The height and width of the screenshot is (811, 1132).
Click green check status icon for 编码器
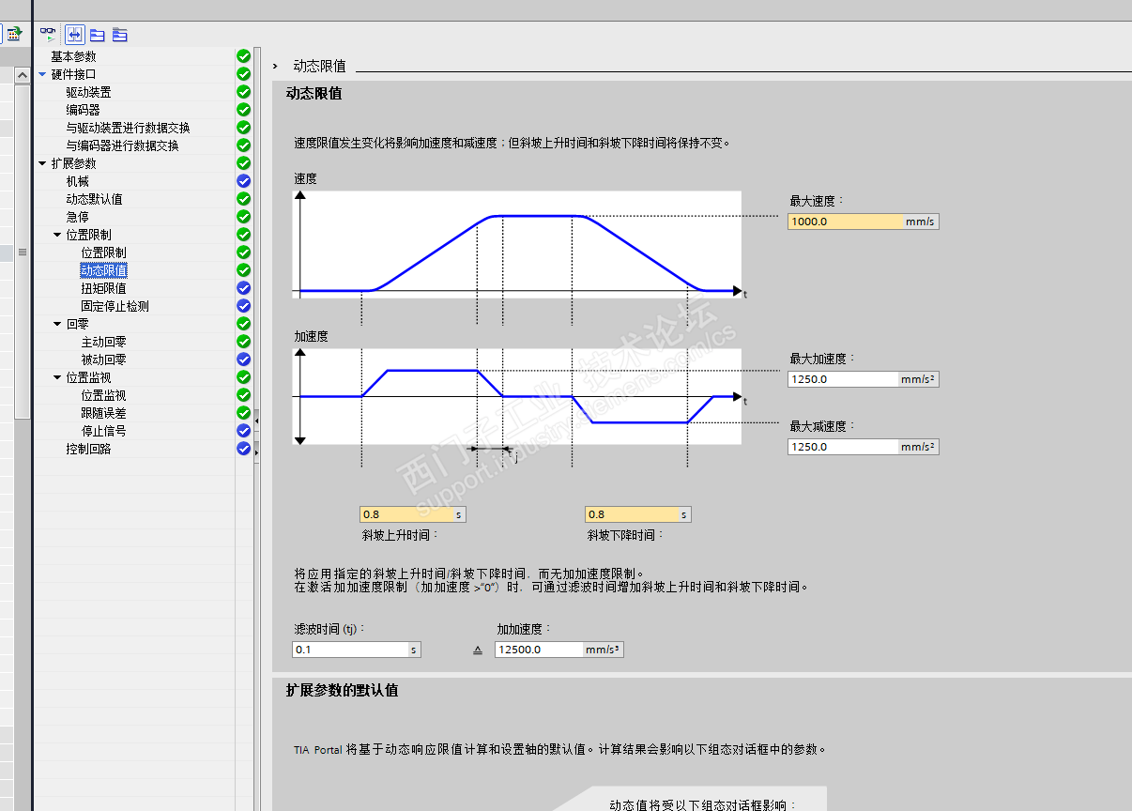tap(243, 110)
